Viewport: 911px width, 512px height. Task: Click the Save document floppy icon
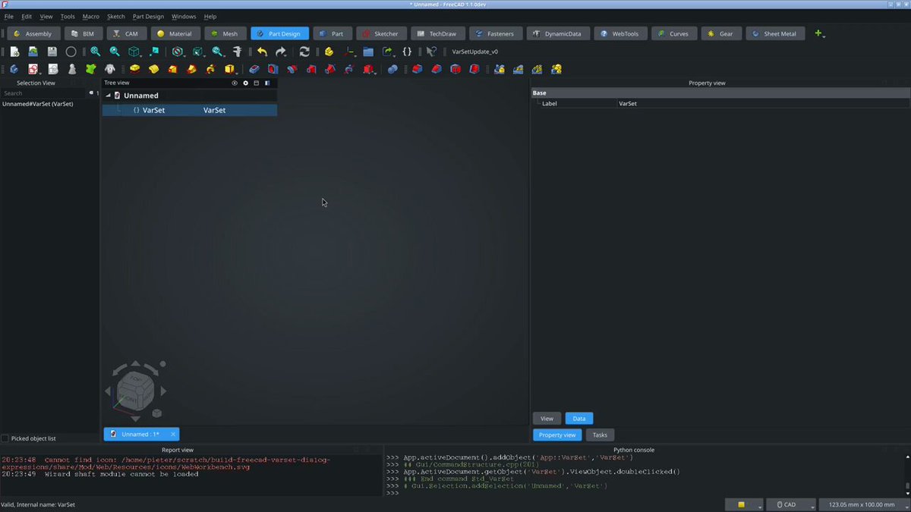coord(52,52)
